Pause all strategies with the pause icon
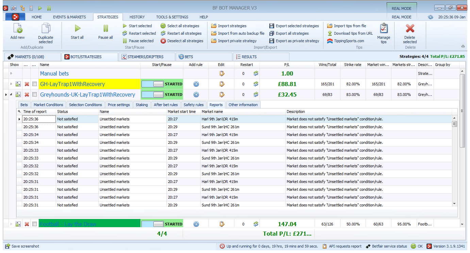This screenshot has width=470, height=253. pos(105,29)
